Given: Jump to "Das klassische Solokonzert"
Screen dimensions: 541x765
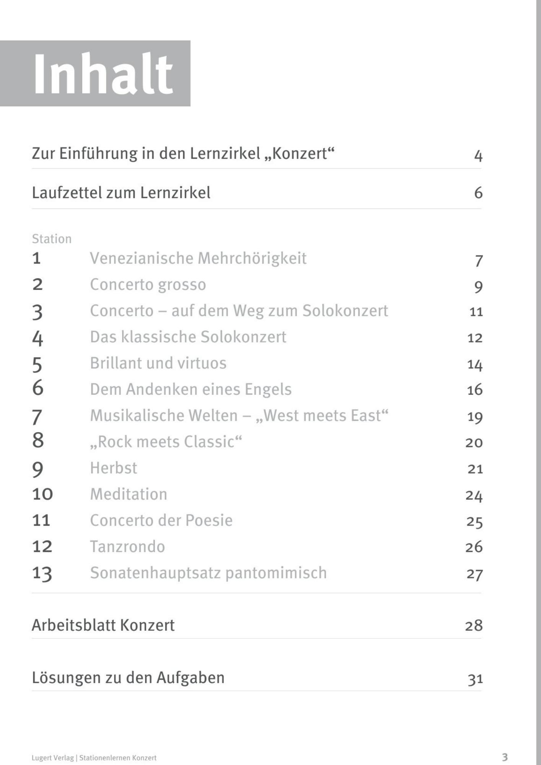Looking at the screenshot, I should [x=188, y=337].
